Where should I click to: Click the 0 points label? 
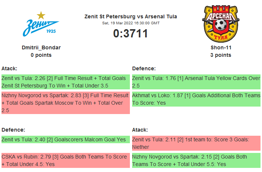click(41, 55)
